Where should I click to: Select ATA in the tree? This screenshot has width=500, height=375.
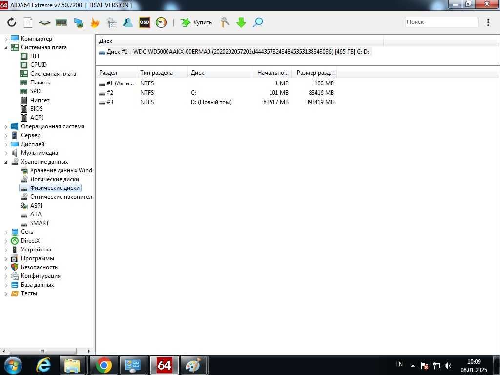point(36,214)
